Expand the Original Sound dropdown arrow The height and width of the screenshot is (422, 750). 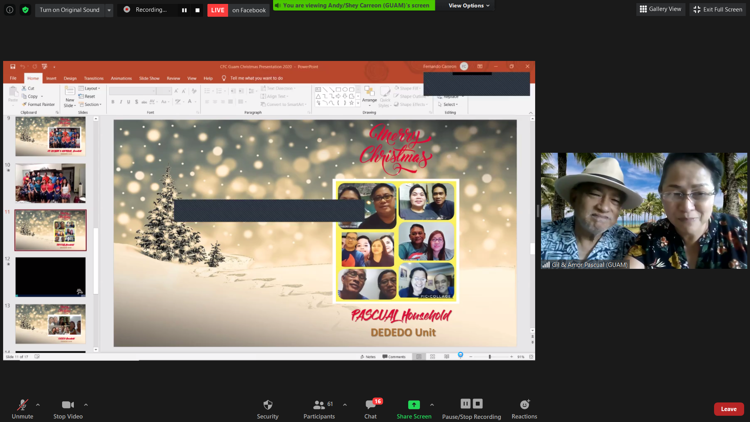coord(109,10)
